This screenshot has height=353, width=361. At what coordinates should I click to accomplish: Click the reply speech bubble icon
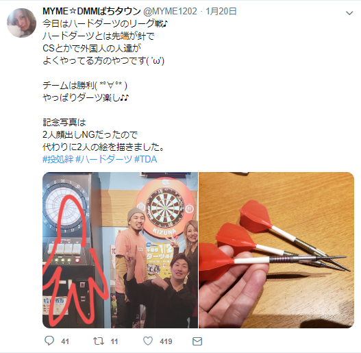coord(49,341)
